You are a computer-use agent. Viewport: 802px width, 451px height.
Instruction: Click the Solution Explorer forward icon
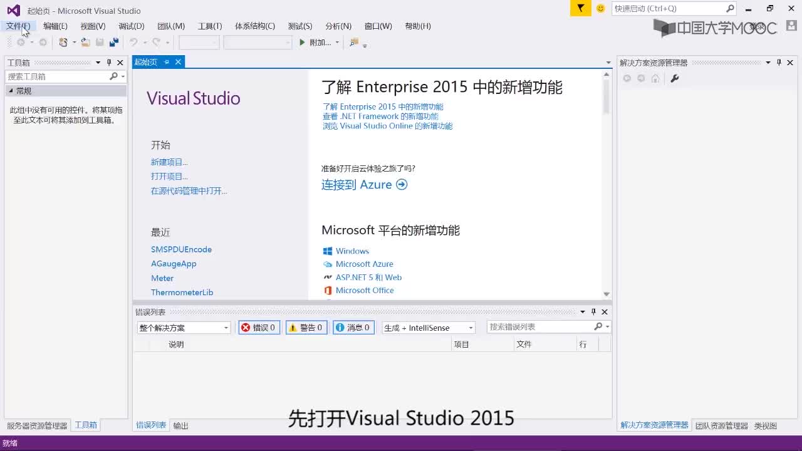coord(641,78)
